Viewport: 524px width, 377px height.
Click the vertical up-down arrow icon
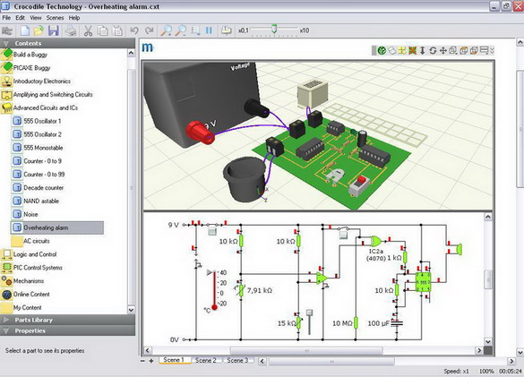[x=423, y=50]
